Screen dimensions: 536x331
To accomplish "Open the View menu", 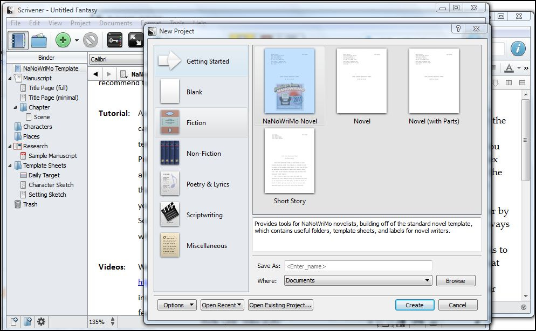I will point(55,23).
